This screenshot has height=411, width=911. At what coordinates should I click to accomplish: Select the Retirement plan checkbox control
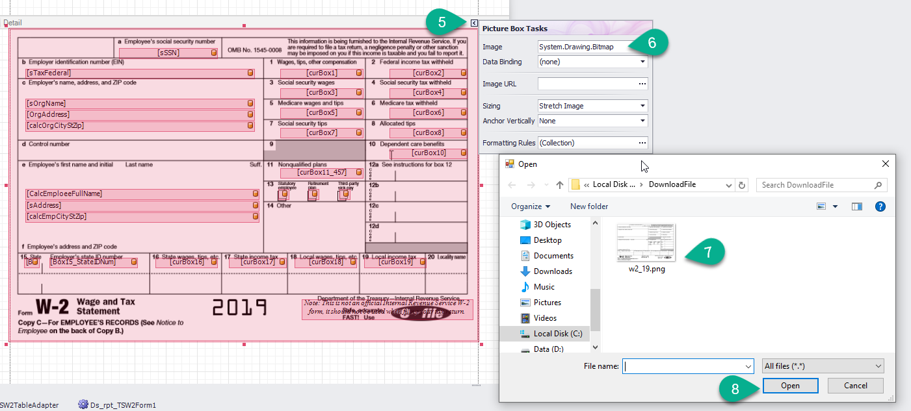[312, 195]
